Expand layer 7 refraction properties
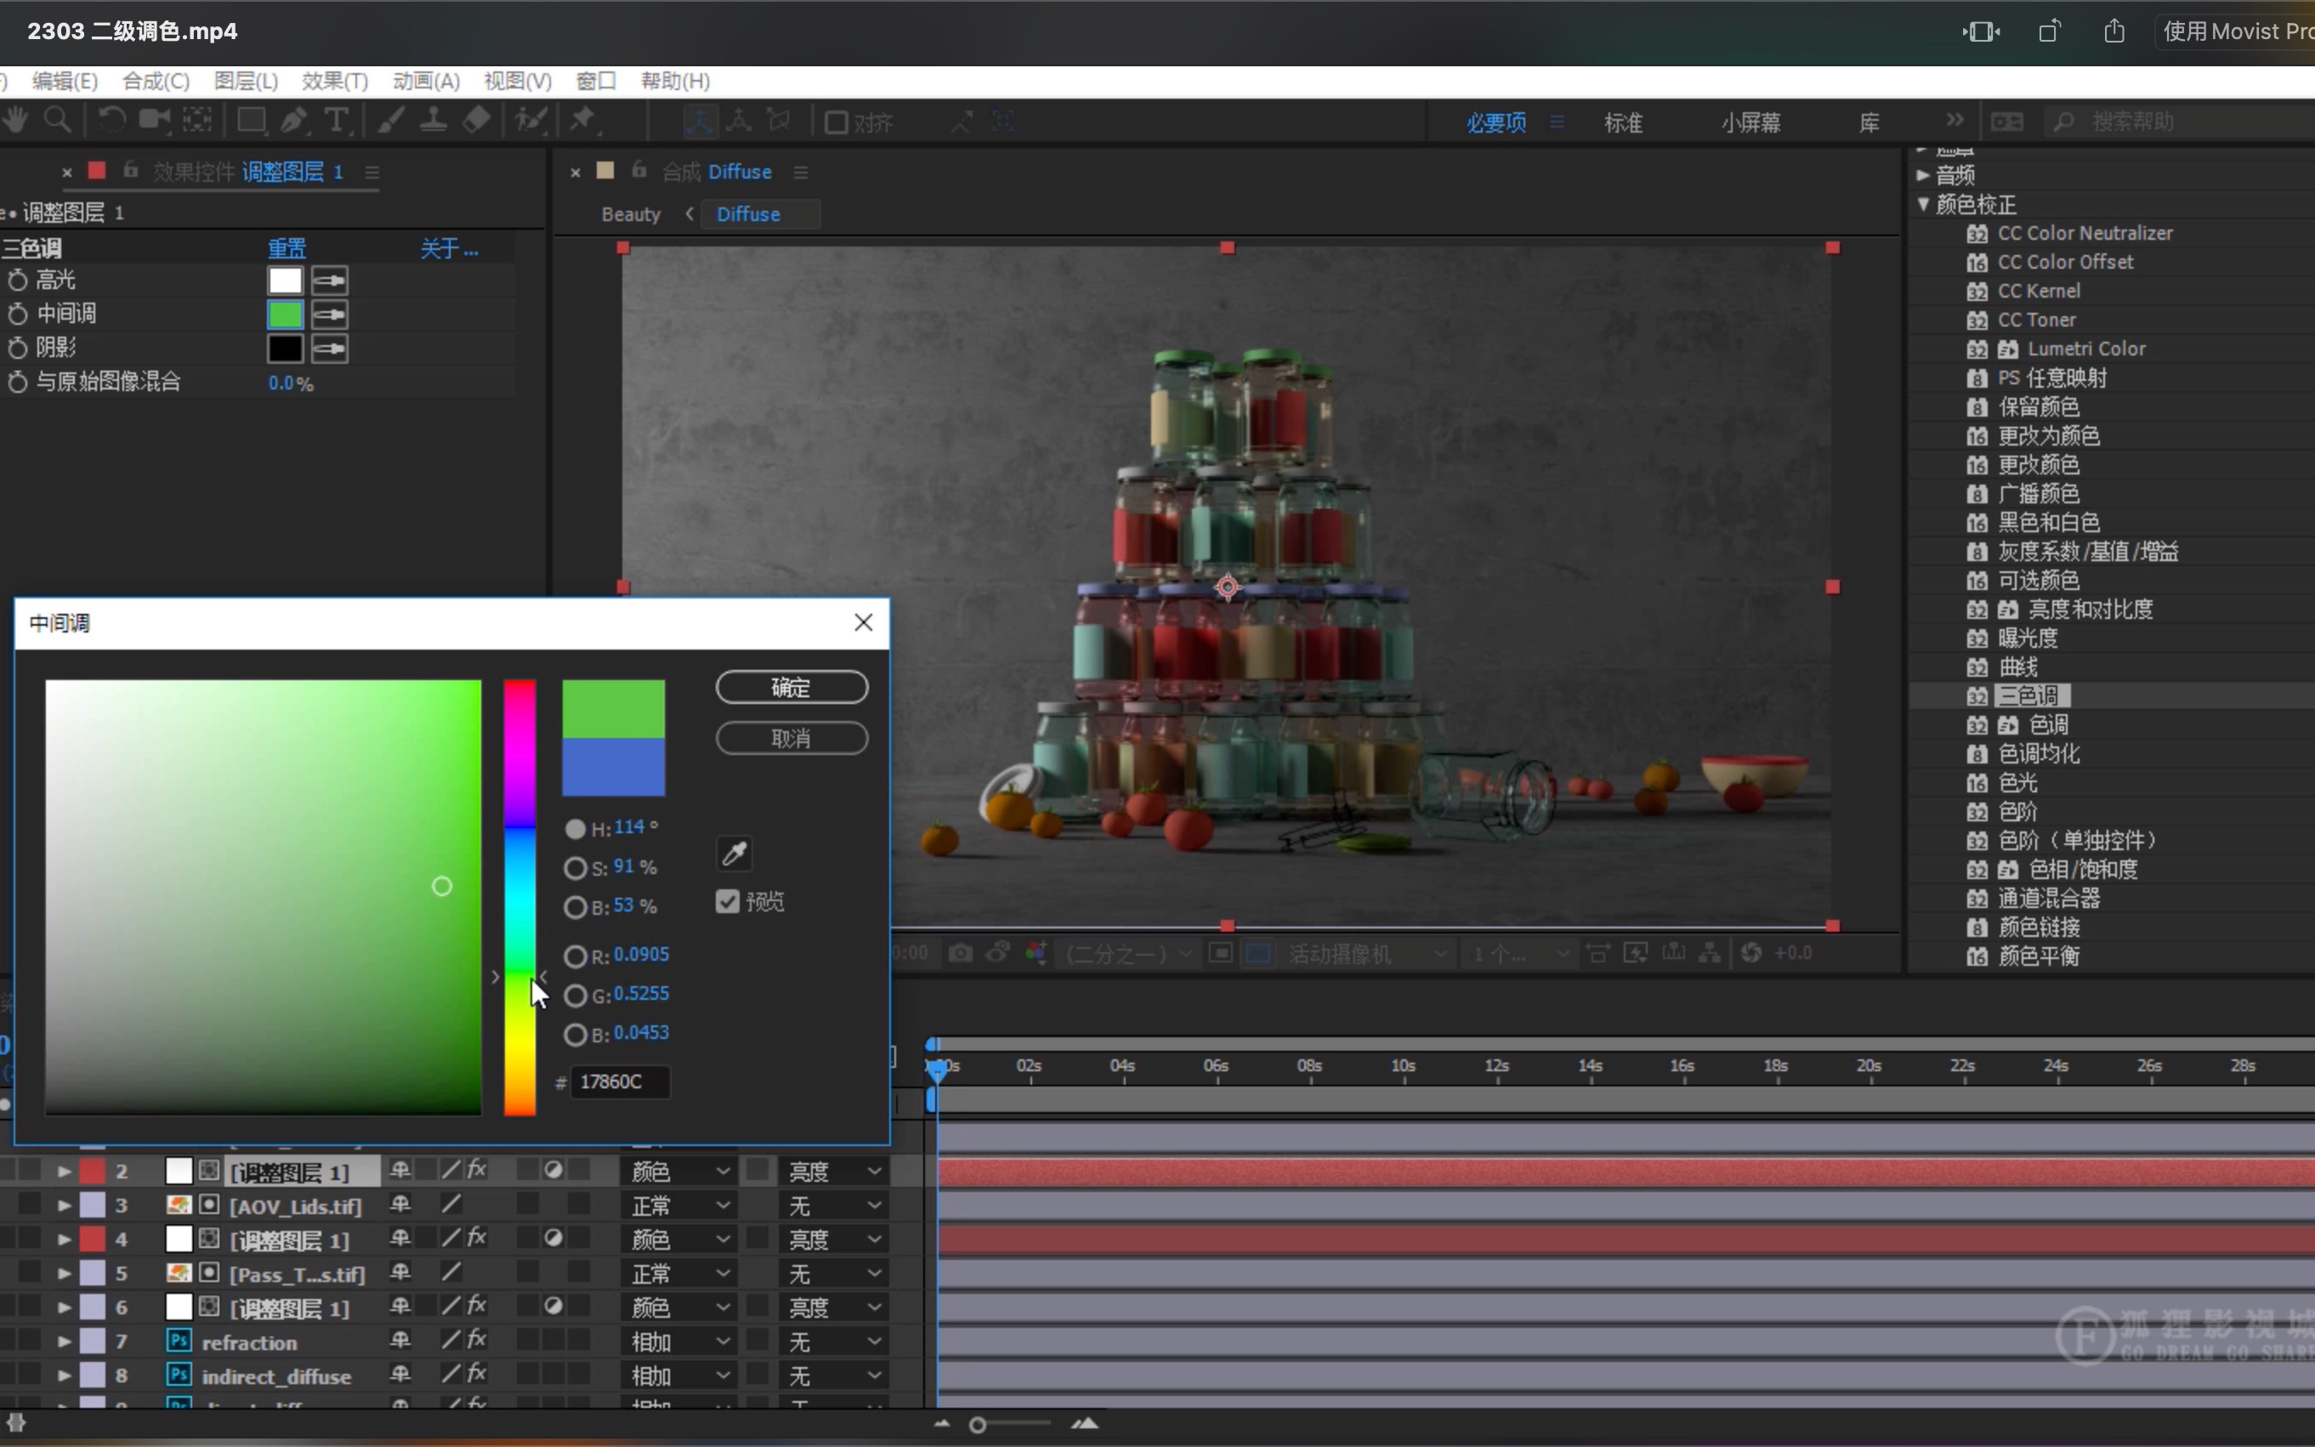 coord(64,1341)
